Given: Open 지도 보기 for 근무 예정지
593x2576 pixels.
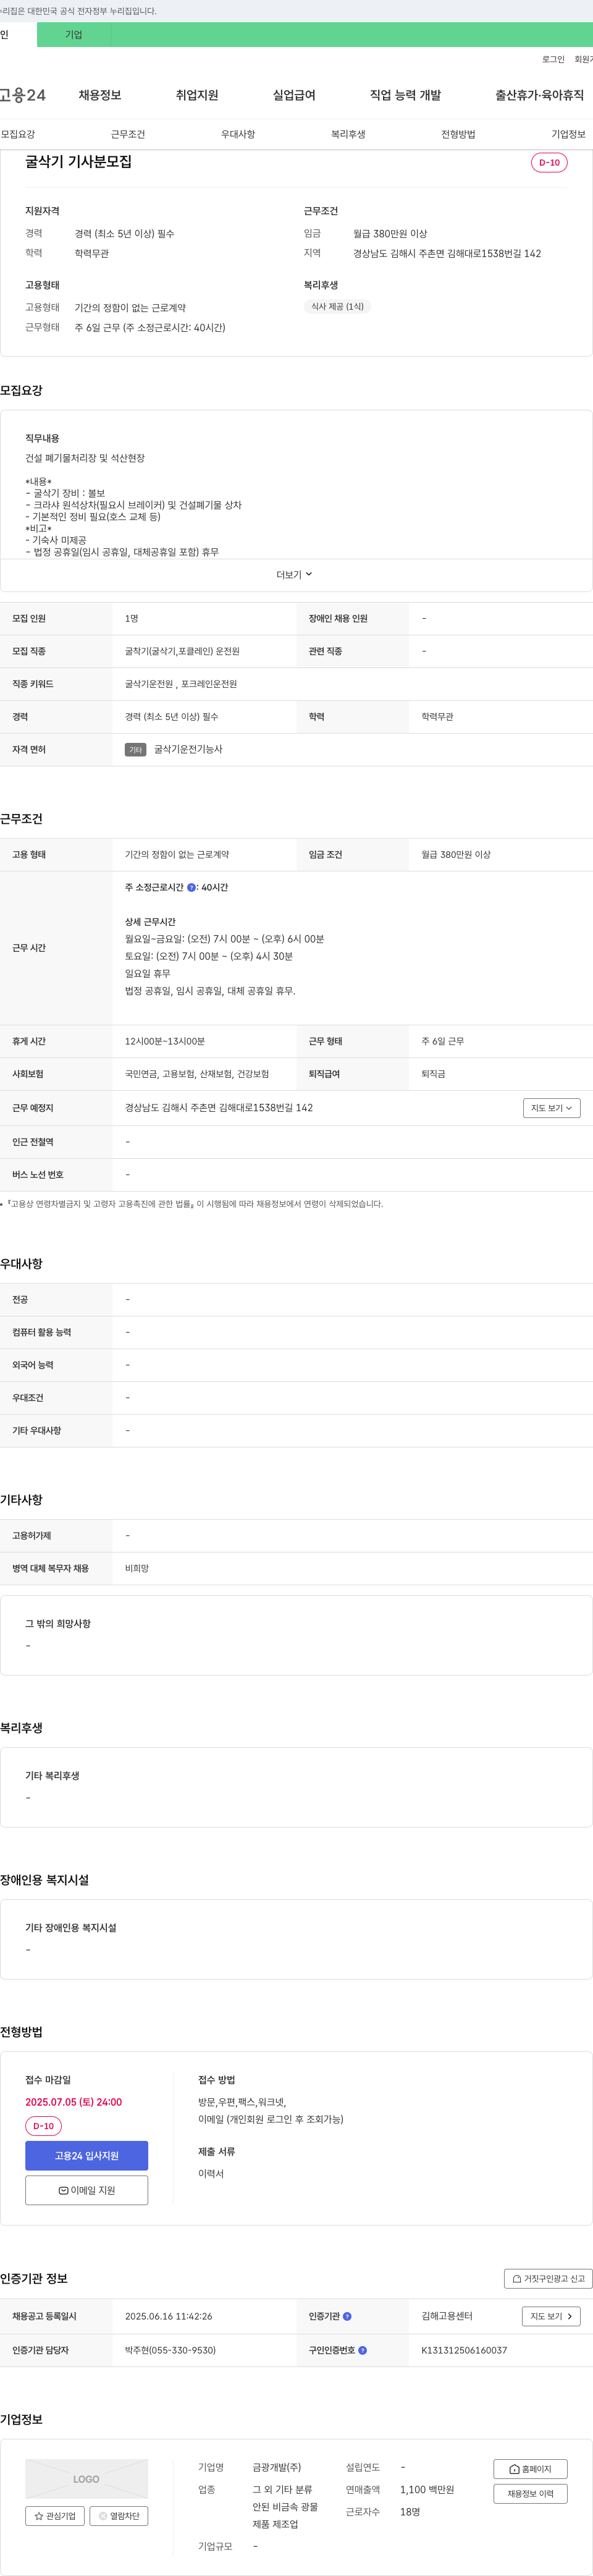Looking at the screenshot, I should pyautogui.click(x=551, y=1107).
